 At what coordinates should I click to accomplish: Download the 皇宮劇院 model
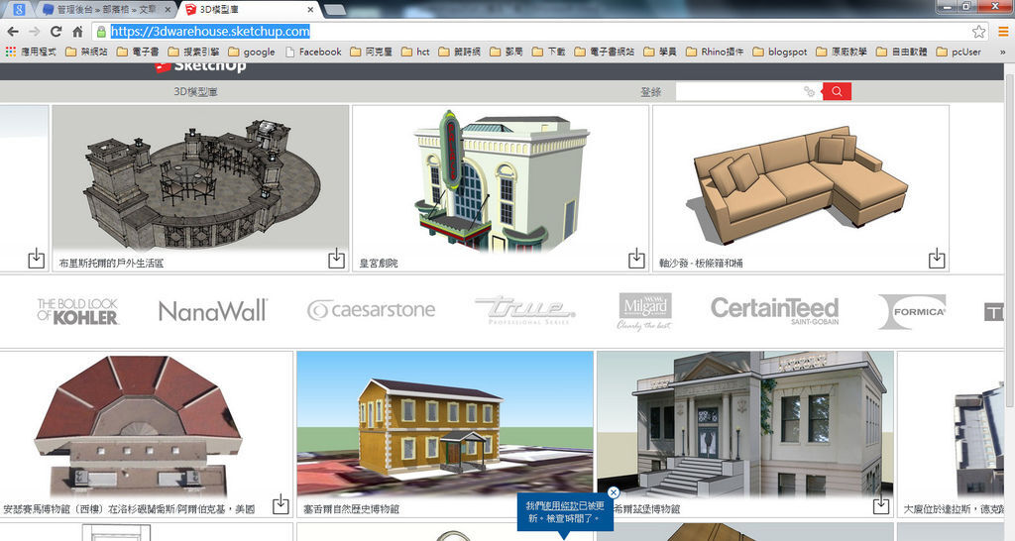[x=636, y=259]
